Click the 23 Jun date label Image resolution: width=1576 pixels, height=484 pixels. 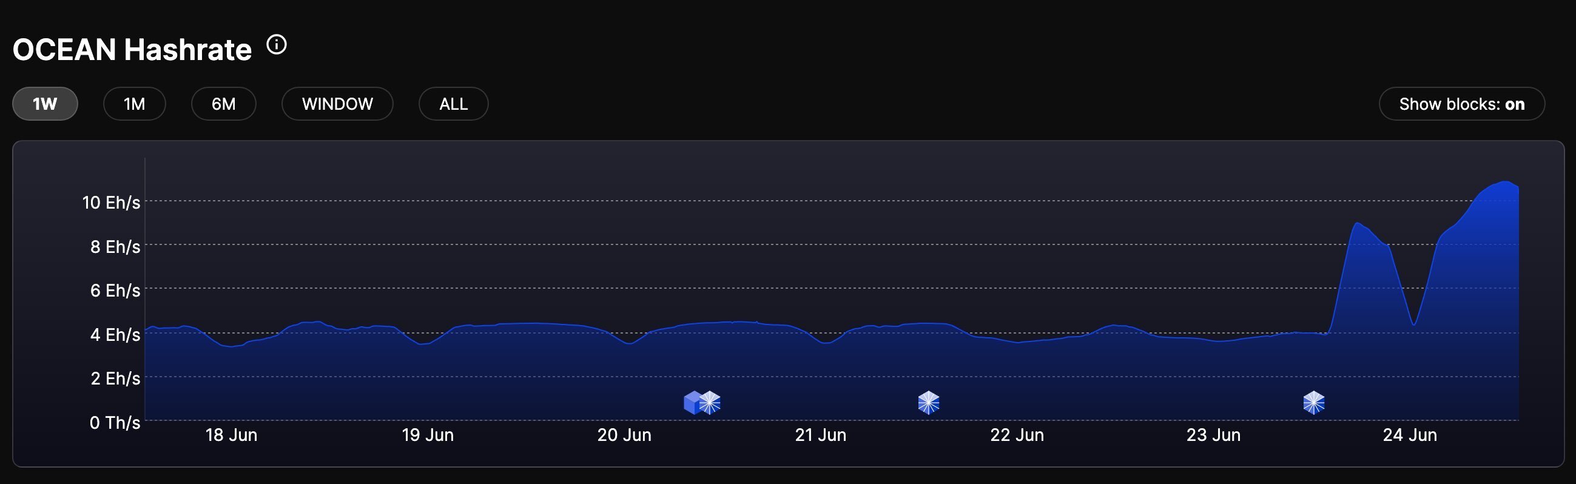click(x=1213, y=435)
